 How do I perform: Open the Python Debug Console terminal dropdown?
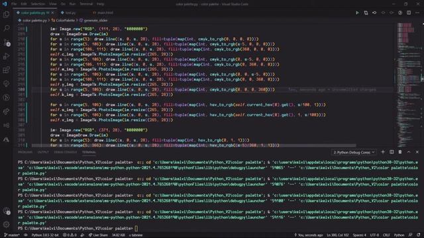point(354,153)
